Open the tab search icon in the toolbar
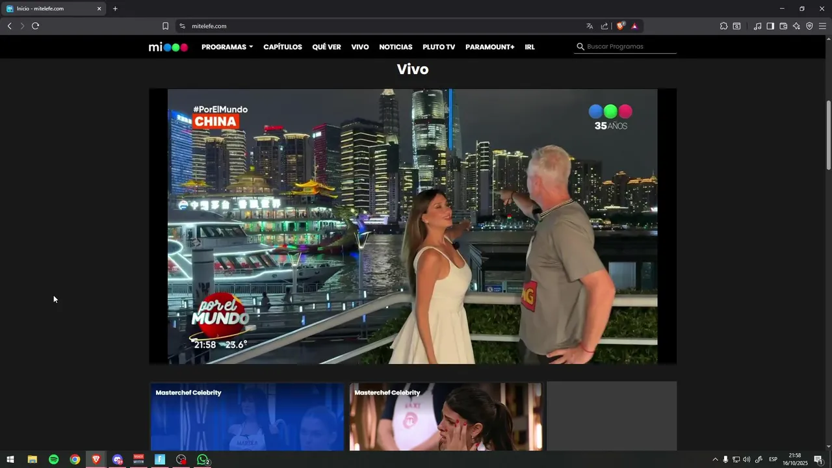This screenshot has width=832, height=468. [736, 26]
